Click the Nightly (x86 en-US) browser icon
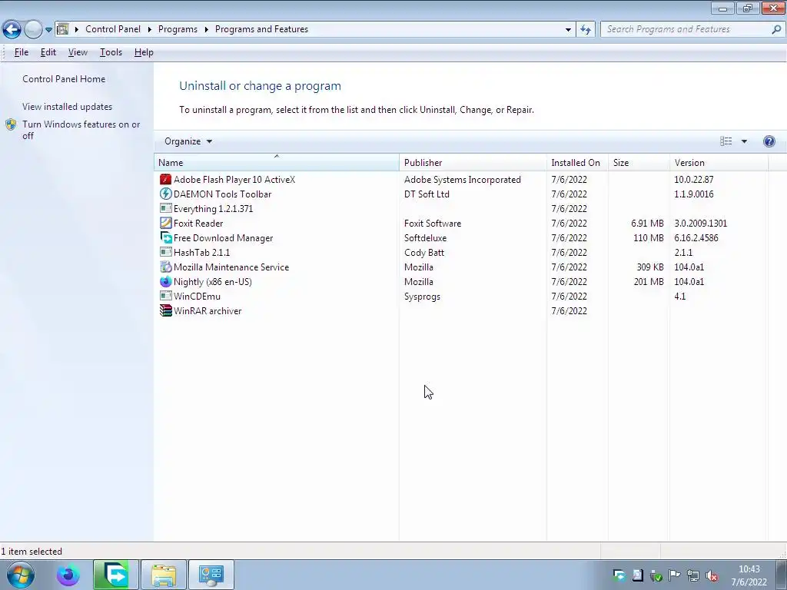Viewport: 787px width, 590px height. click(166, 281)
